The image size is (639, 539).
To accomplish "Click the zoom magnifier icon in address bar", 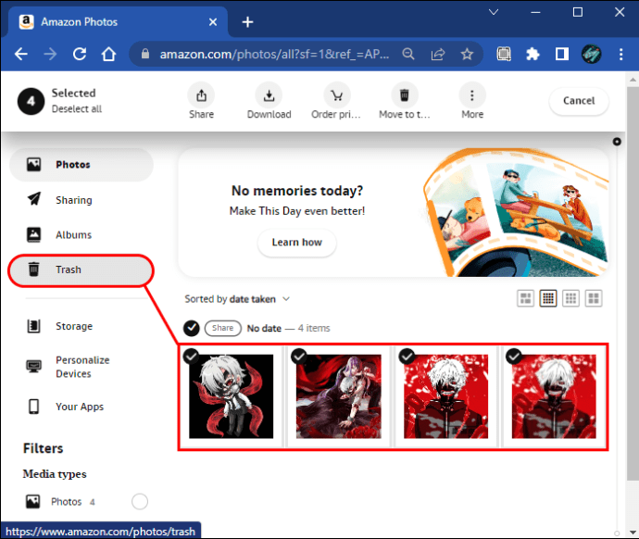I will click(408, 54).
